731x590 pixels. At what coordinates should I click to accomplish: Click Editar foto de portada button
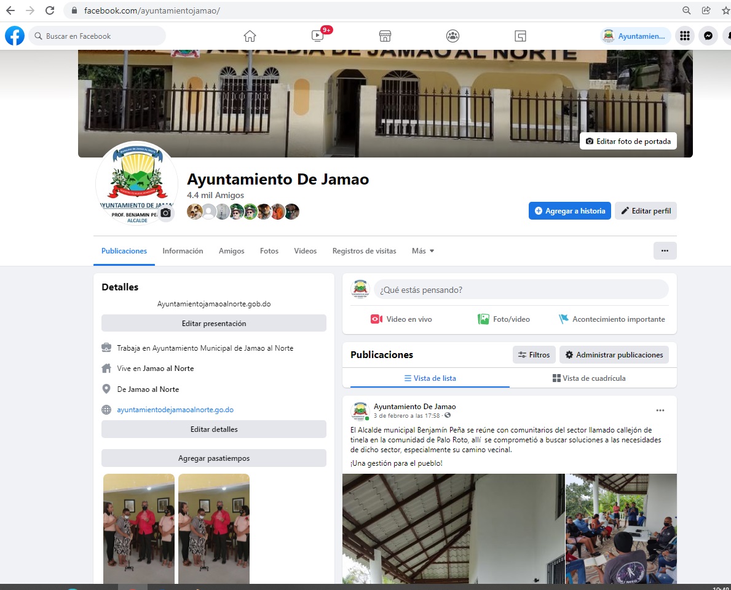point(628,142)
